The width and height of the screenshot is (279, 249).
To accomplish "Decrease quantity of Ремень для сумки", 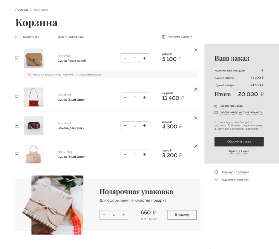I will [125, 125].
